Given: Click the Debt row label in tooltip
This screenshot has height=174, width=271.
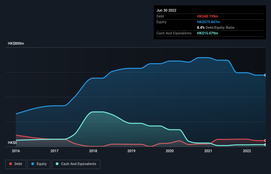Looking at the screenshot, I should (160, 16).
